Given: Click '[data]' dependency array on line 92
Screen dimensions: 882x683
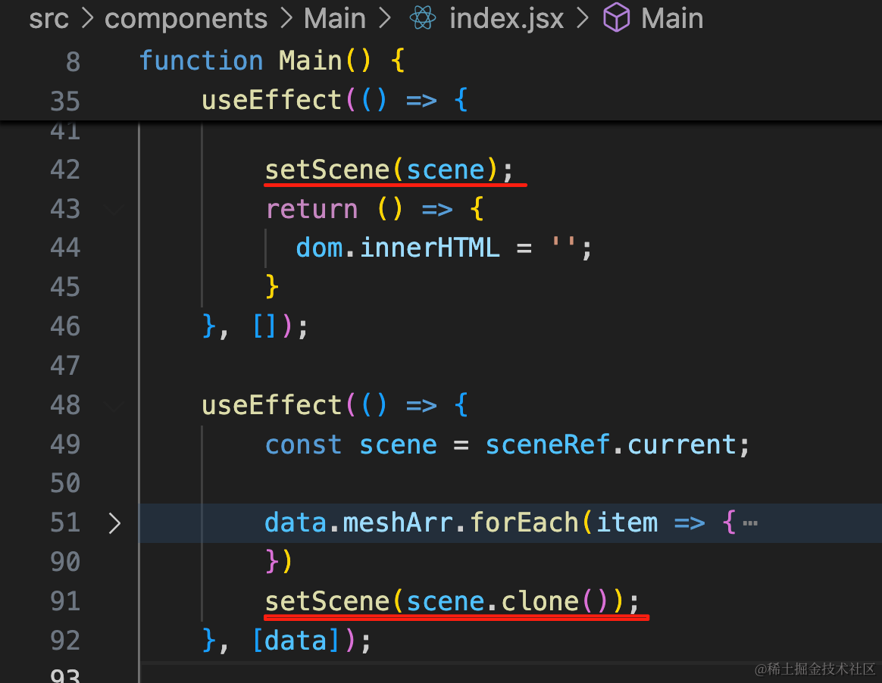Looking at the screenshot, I should 296,641.
